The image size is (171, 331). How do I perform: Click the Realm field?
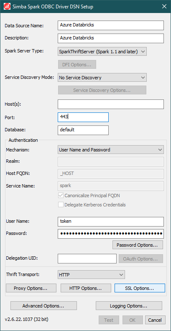tap(111, 162)
